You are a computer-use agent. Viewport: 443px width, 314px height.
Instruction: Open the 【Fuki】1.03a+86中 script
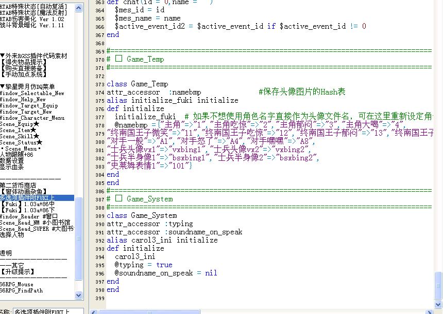click(27, 204)
